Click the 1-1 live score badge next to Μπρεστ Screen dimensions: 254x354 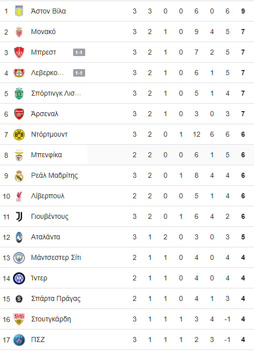click(79, 53)
